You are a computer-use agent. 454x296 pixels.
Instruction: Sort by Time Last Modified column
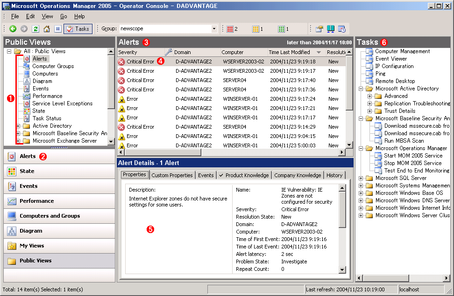tap(296, 52)
